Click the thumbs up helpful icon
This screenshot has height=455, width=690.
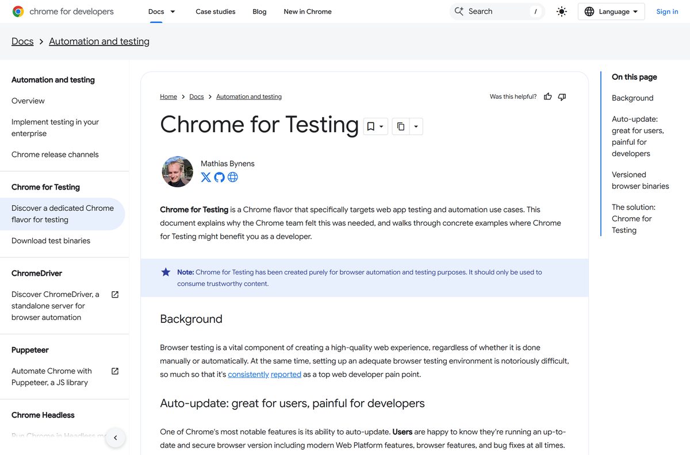(547, 97)
